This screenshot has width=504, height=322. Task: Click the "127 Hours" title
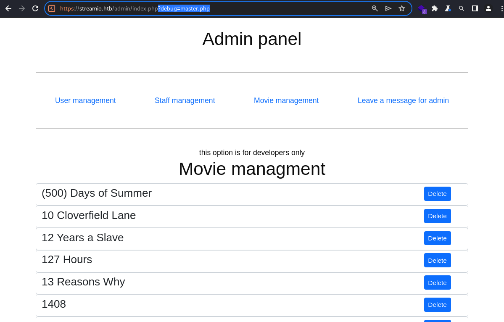click(67, 259)
